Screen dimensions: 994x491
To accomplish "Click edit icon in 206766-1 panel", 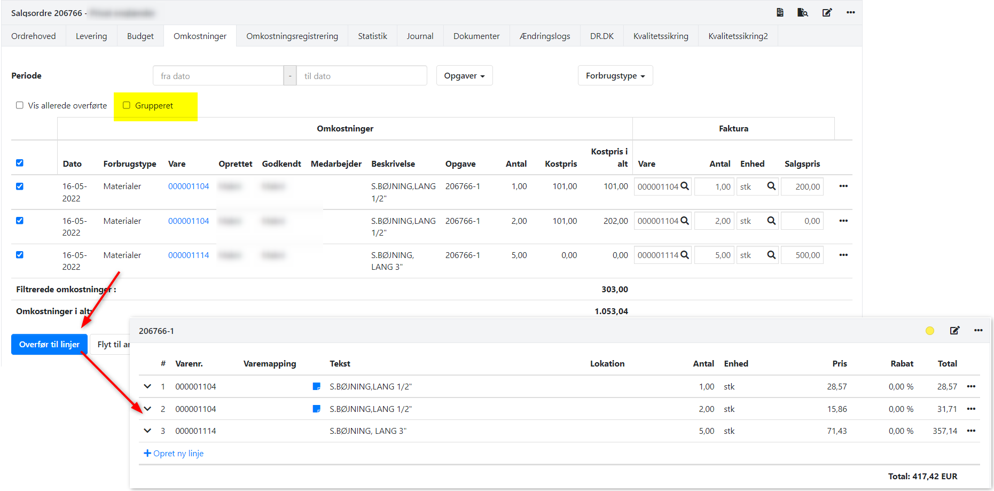I will tap(954, 331).
